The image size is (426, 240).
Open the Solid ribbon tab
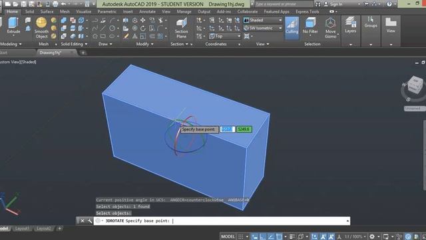click(x=29, y=12)
